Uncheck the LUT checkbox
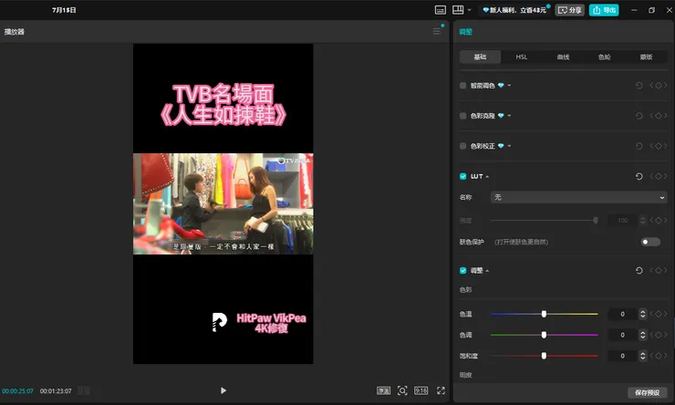This screenshot has height=405, width=675. [463, 176]
